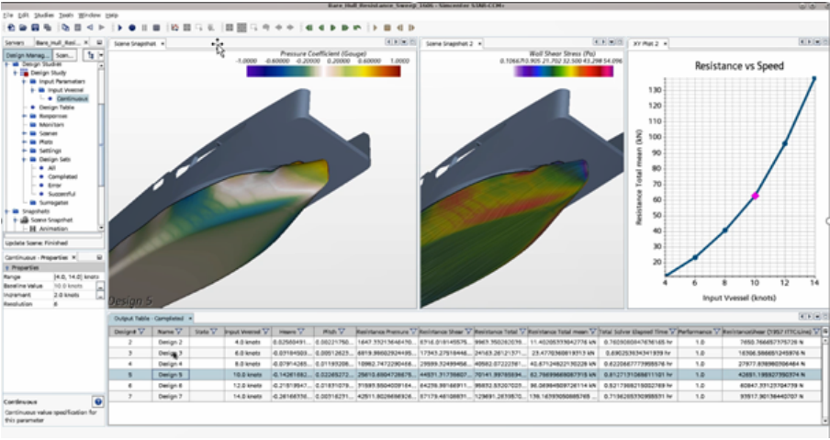Click the magenta highlighted point on the plot
Screen dimensions: 830x440
pos(755,196)
